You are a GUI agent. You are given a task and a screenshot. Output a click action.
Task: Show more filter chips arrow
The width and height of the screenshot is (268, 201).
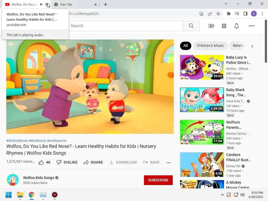click(252, 46)
